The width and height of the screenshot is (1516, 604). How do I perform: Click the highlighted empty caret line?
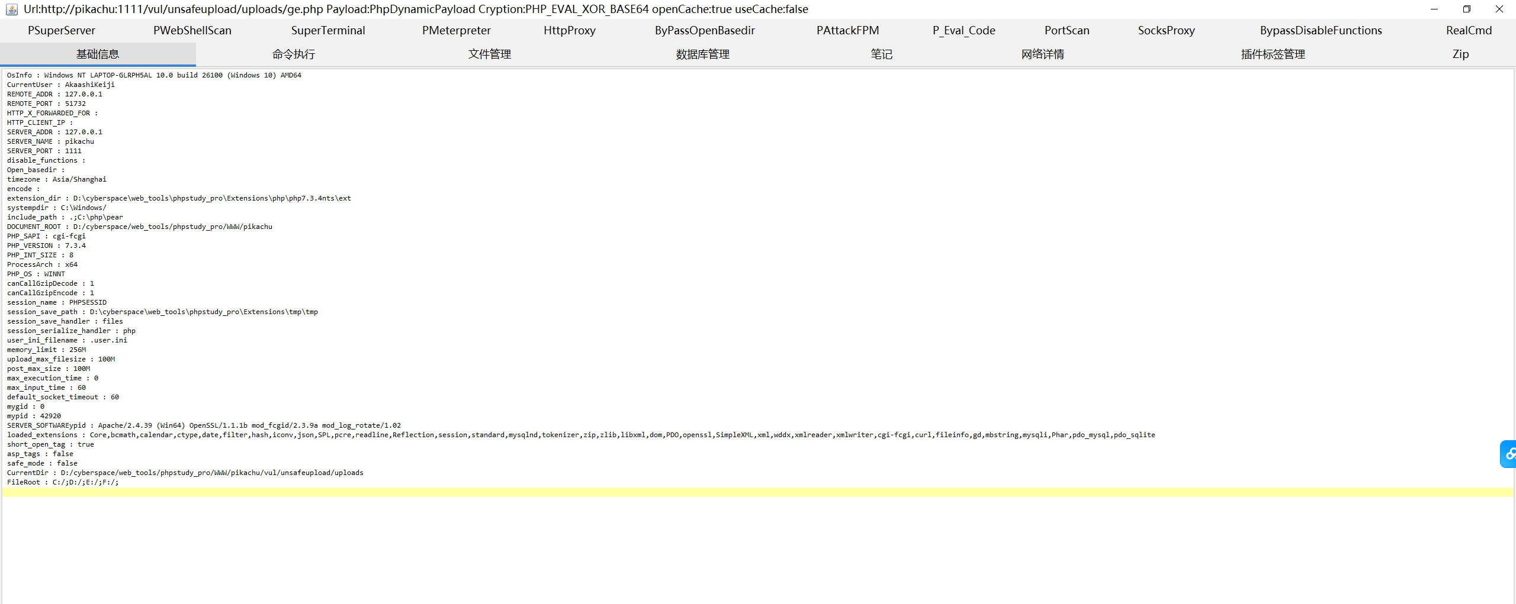[x=757, y=492]
